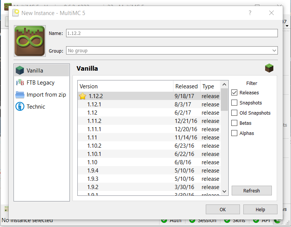
Task: Select the Vanilla block icon in sidebar
Action: (20, 70)
